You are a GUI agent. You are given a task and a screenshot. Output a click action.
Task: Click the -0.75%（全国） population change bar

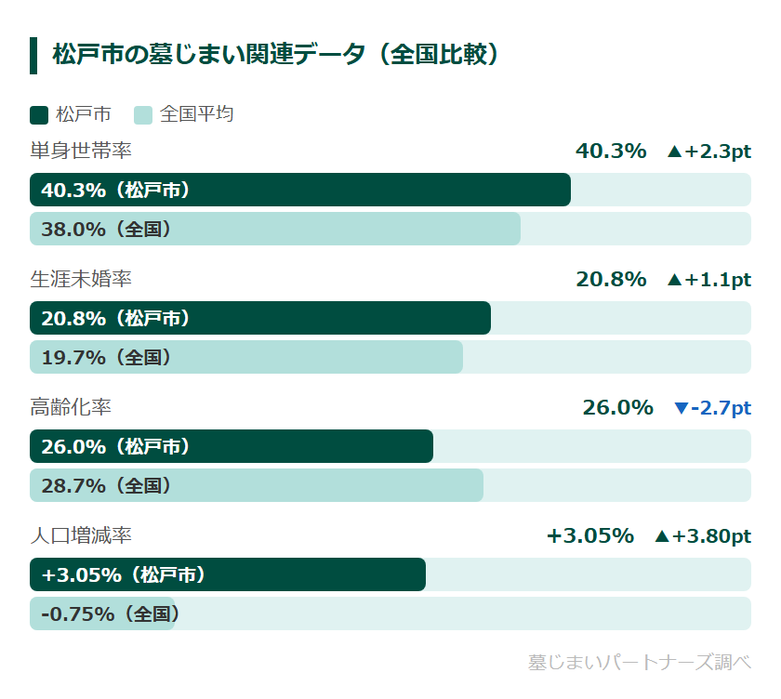coord(102,613)
